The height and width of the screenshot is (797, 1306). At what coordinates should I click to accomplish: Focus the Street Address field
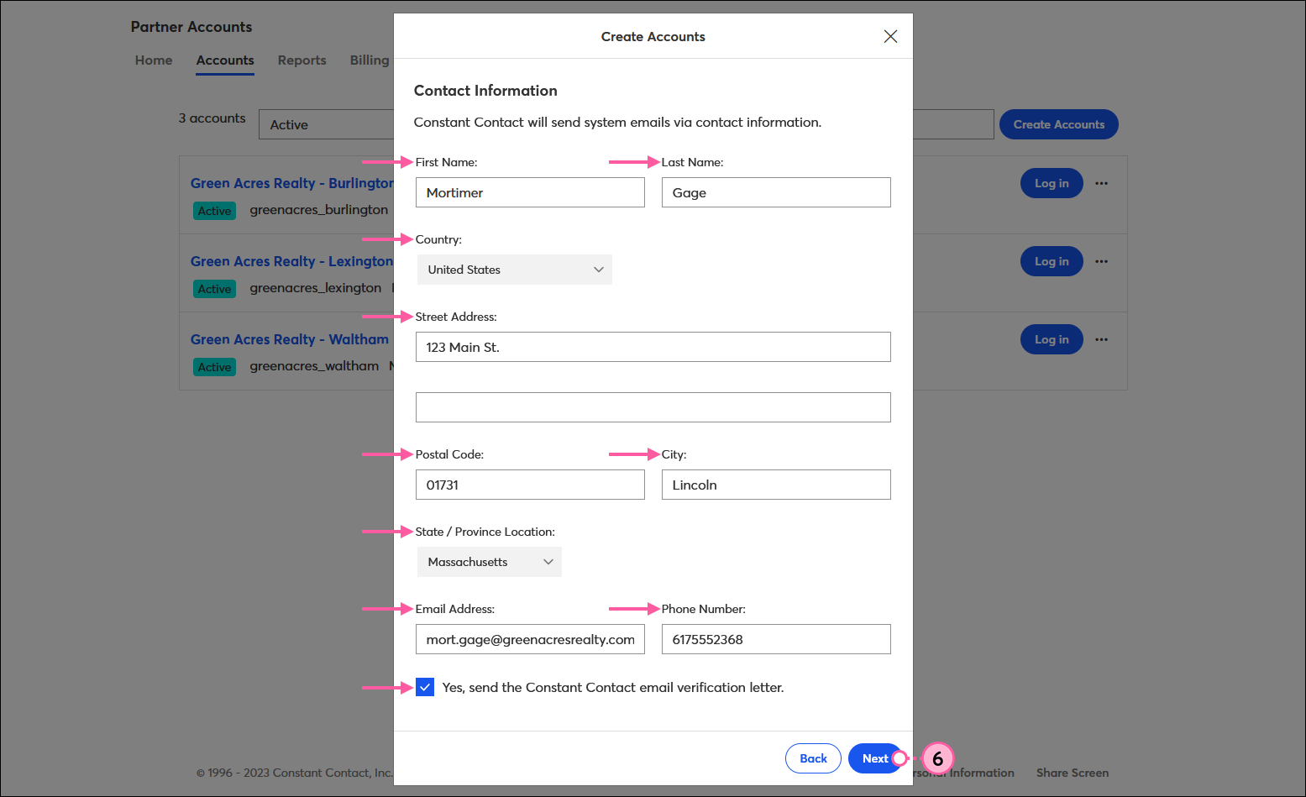[x=653, y=347]
